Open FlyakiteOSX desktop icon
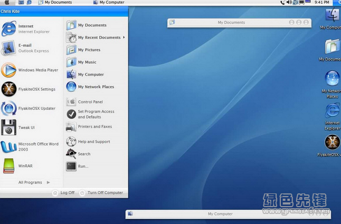 (332, 145)
